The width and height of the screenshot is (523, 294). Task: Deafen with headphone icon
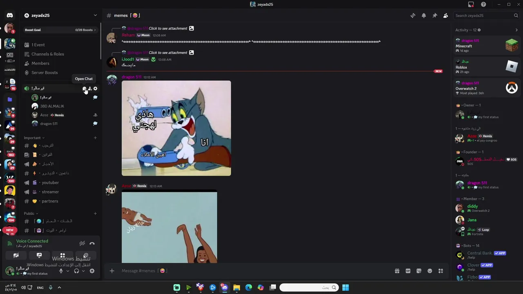tap(76, 271)
